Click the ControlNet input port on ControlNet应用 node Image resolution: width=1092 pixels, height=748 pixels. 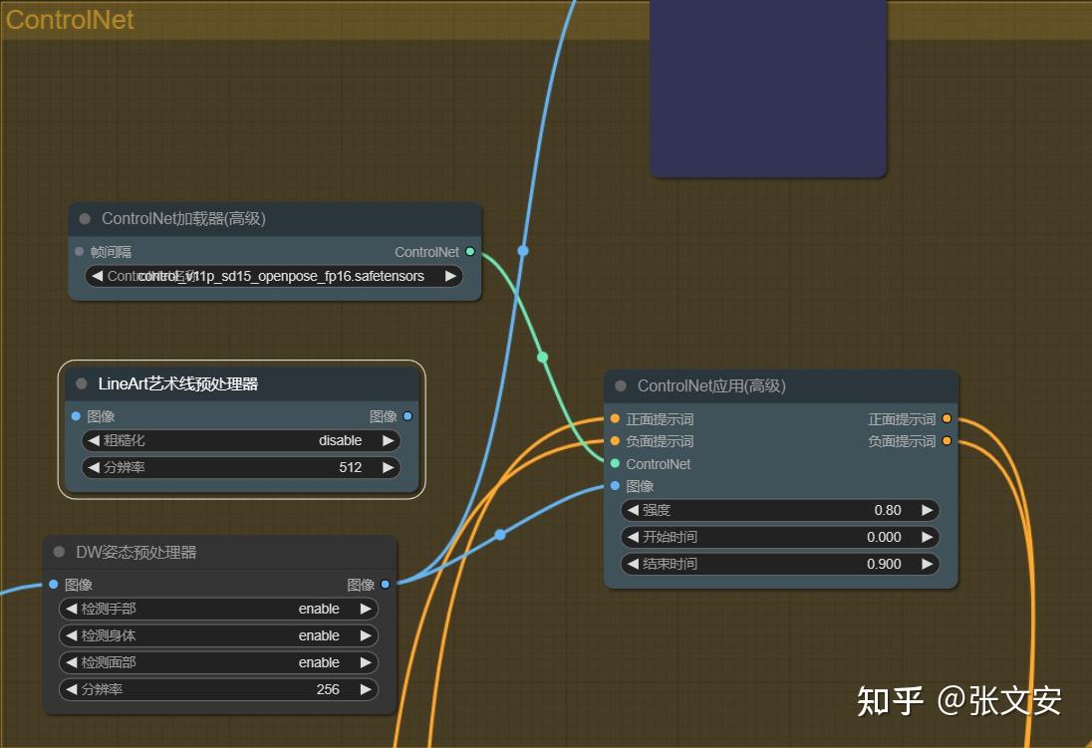point(616,464)
